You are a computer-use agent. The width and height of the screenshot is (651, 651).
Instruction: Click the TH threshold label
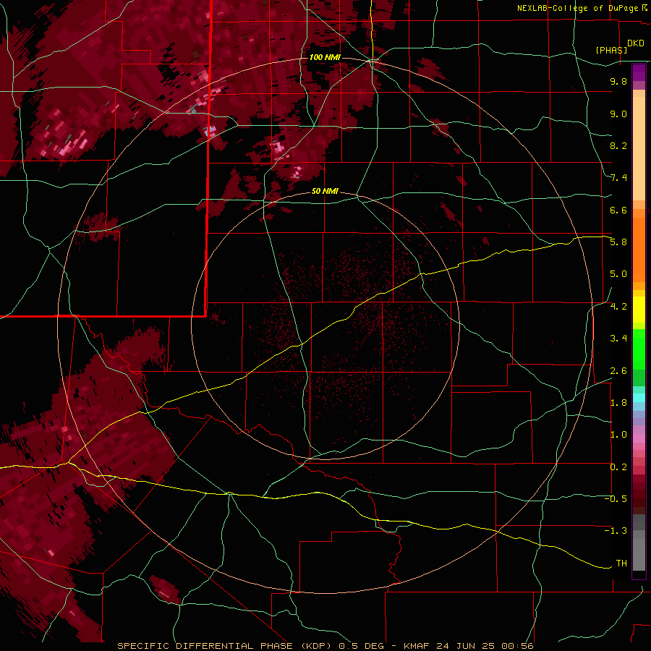coord(621,563)
